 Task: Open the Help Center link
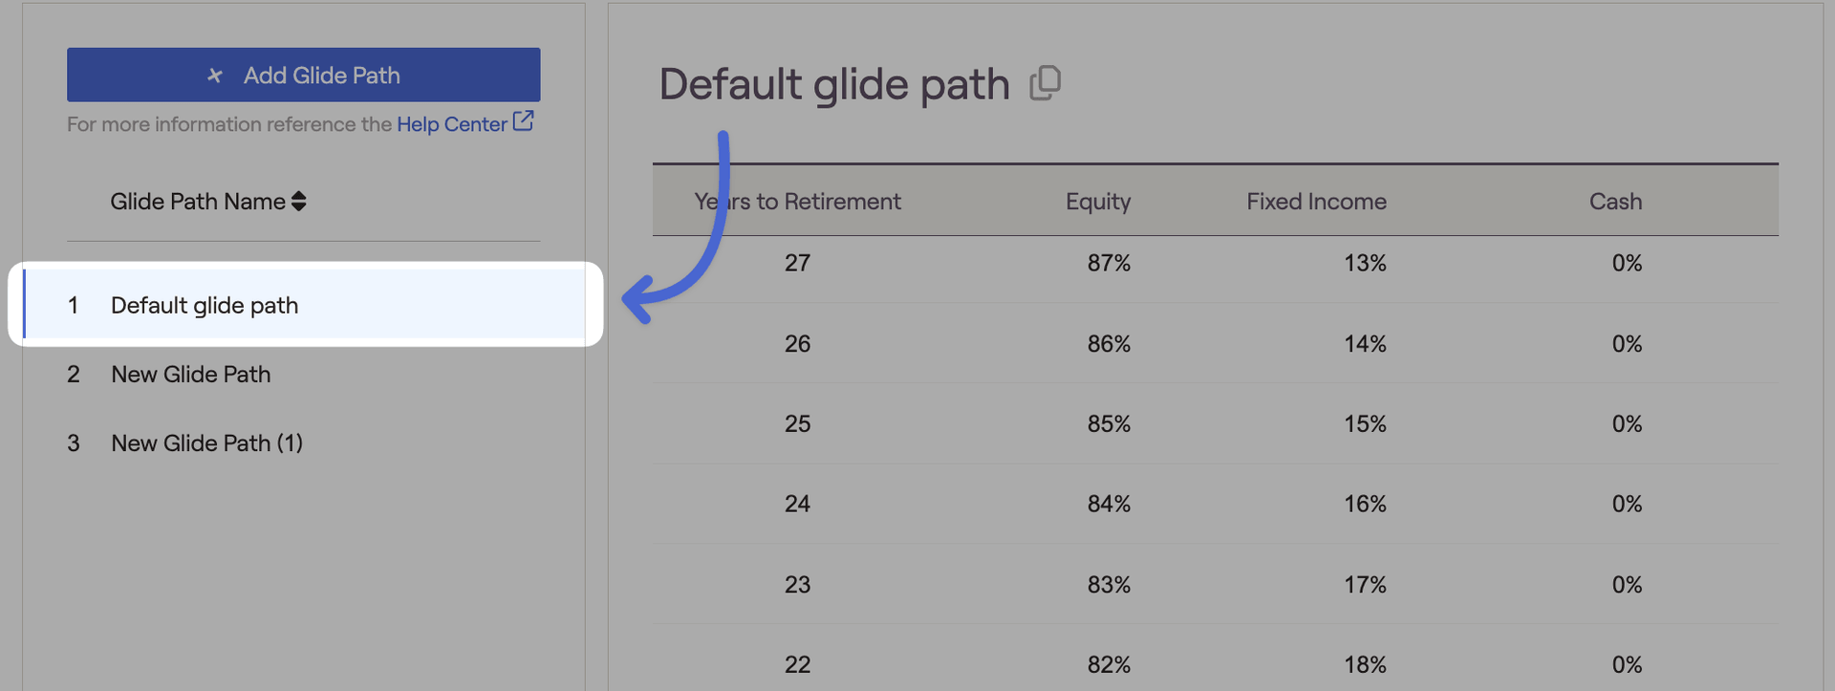(451, 124)
